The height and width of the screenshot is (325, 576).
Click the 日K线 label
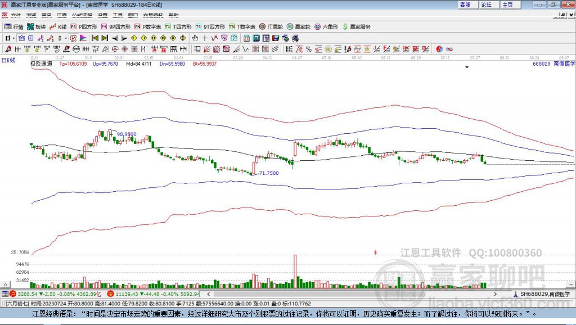[8, 60]
